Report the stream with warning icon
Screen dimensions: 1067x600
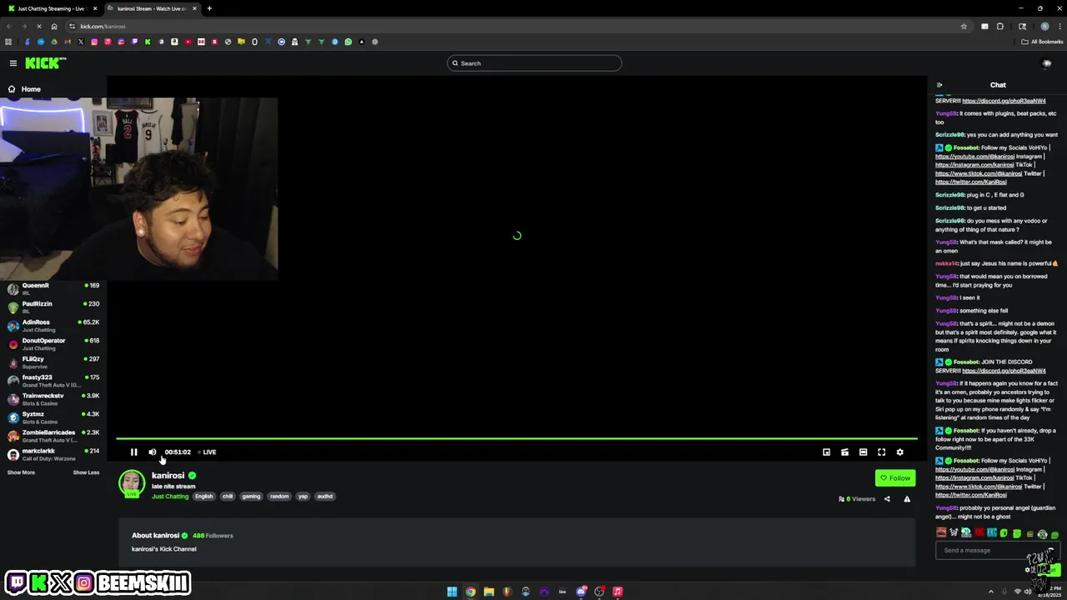coord(907,499)
